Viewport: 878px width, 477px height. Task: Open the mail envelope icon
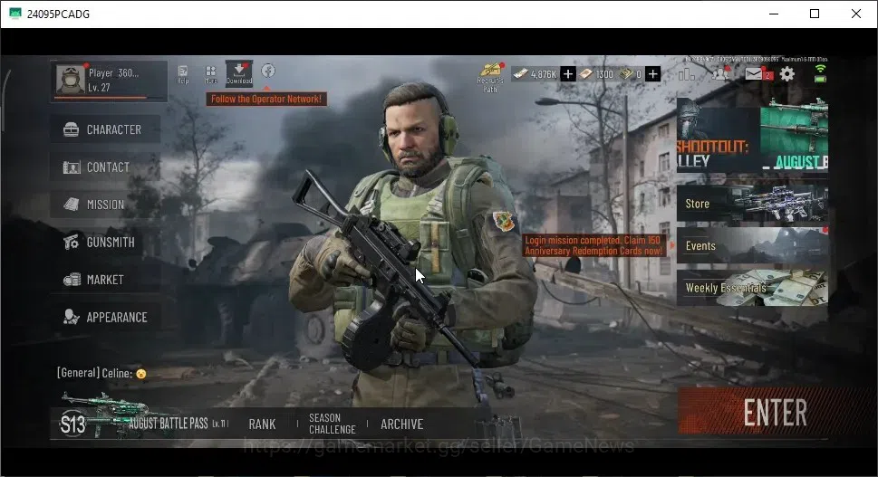754,73
